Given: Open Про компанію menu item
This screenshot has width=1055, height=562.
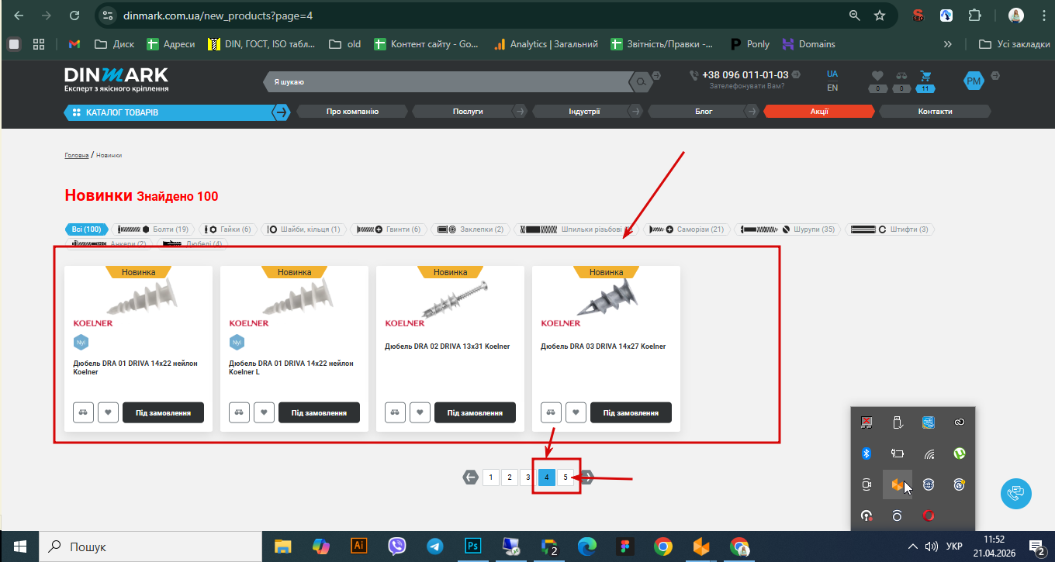Looking at the screenshot, I should pos(352,112).
